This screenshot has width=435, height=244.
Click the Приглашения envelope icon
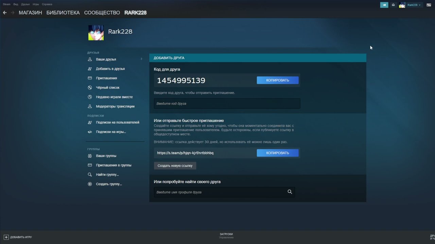(90, 78)
